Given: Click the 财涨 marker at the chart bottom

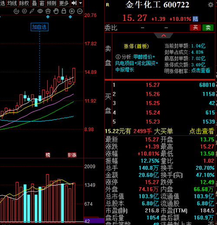Looking at the screenshot, I should pos(72,155).
